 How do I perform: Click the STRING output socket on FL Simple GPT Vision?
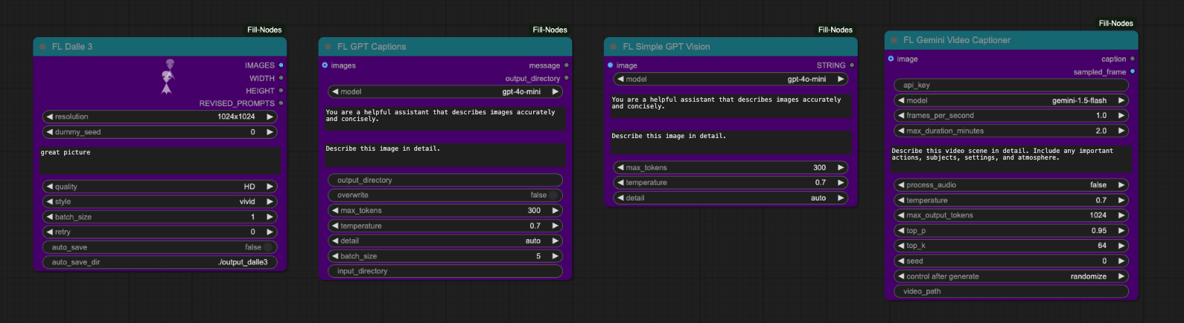(852, 65)
